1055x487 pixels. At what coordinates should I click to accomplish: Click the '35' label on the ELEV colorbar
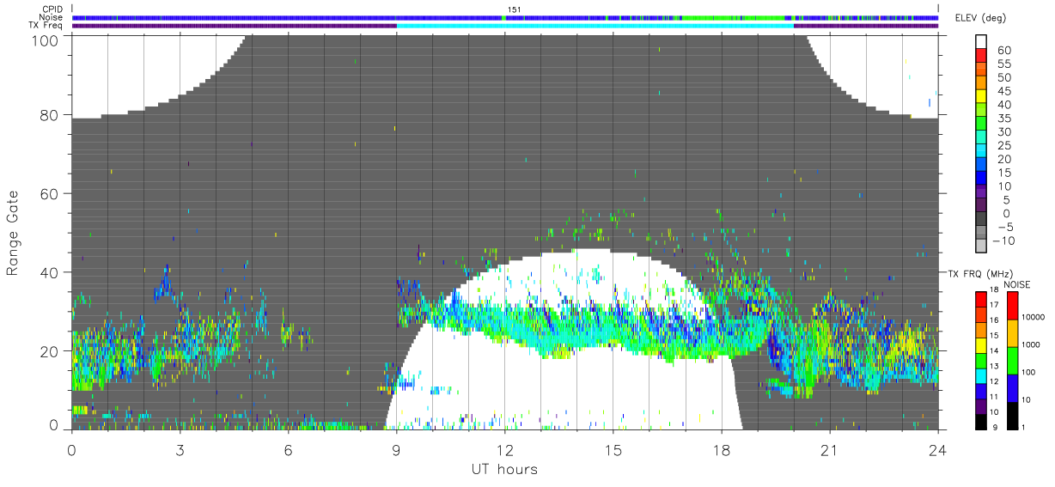pyautogui.click(x=1003, y=119)
